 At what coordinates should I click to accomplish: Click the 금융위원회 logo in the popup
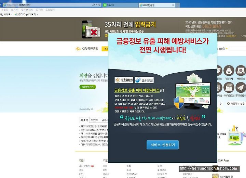point(124,80)
